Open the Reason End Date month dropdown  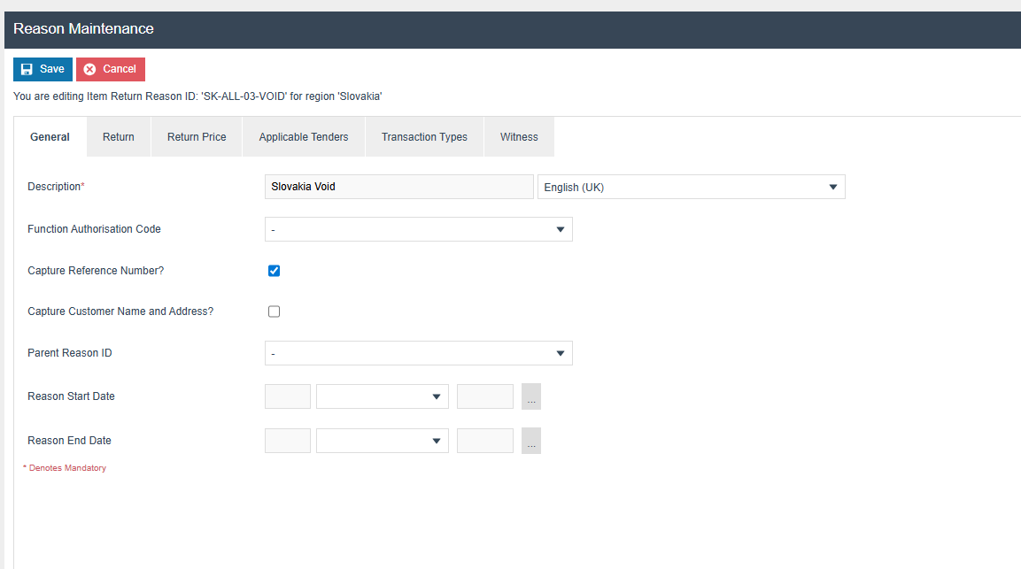coord(382,441)
